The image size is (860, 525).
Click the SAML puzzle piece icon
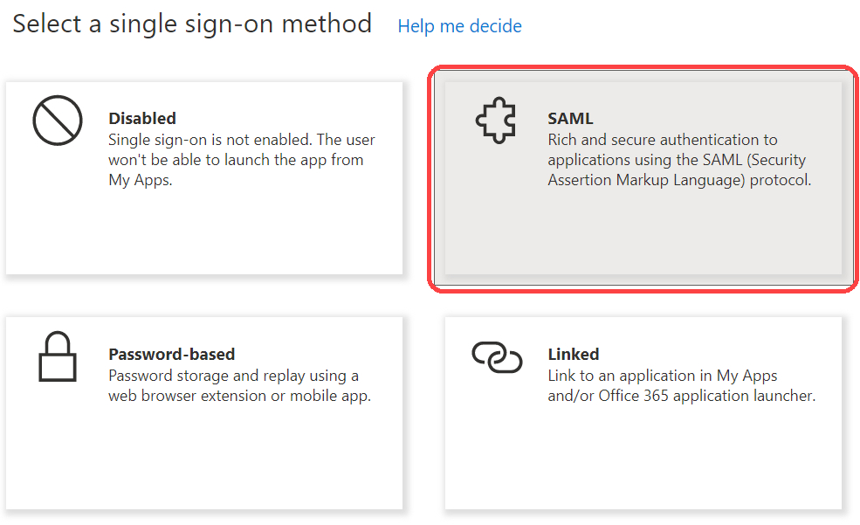pyautogui.click(x=496, y=121)
